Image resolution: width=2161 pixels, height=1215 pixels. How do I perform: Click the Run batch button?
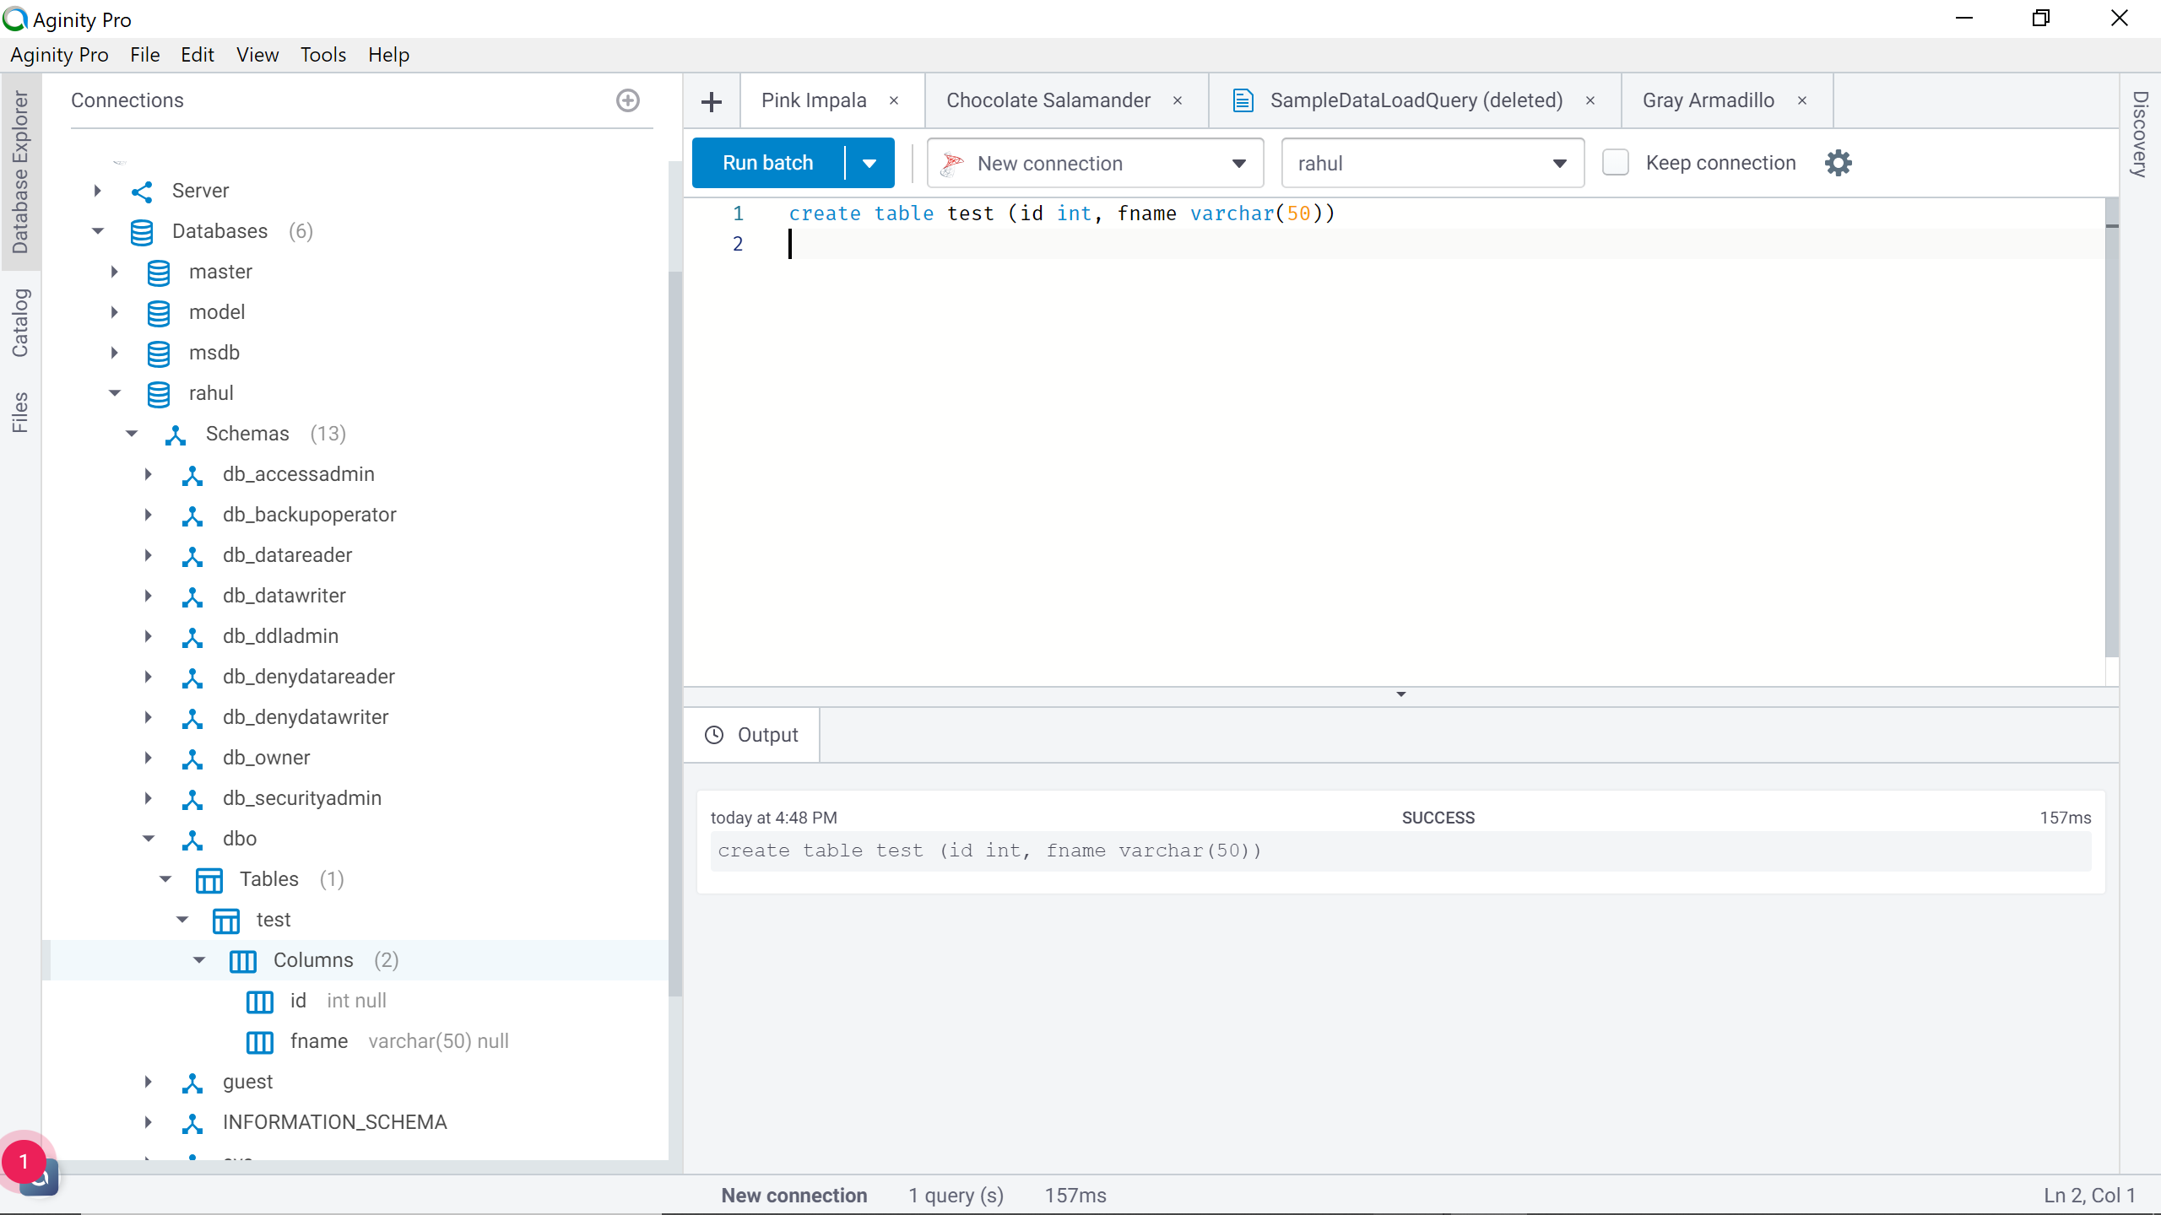(x=767, y=163)
